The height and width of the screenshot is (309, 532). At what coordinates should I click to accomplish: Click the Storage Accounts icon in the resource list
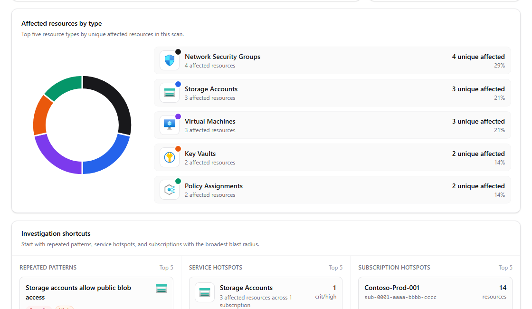click(170, 93)
